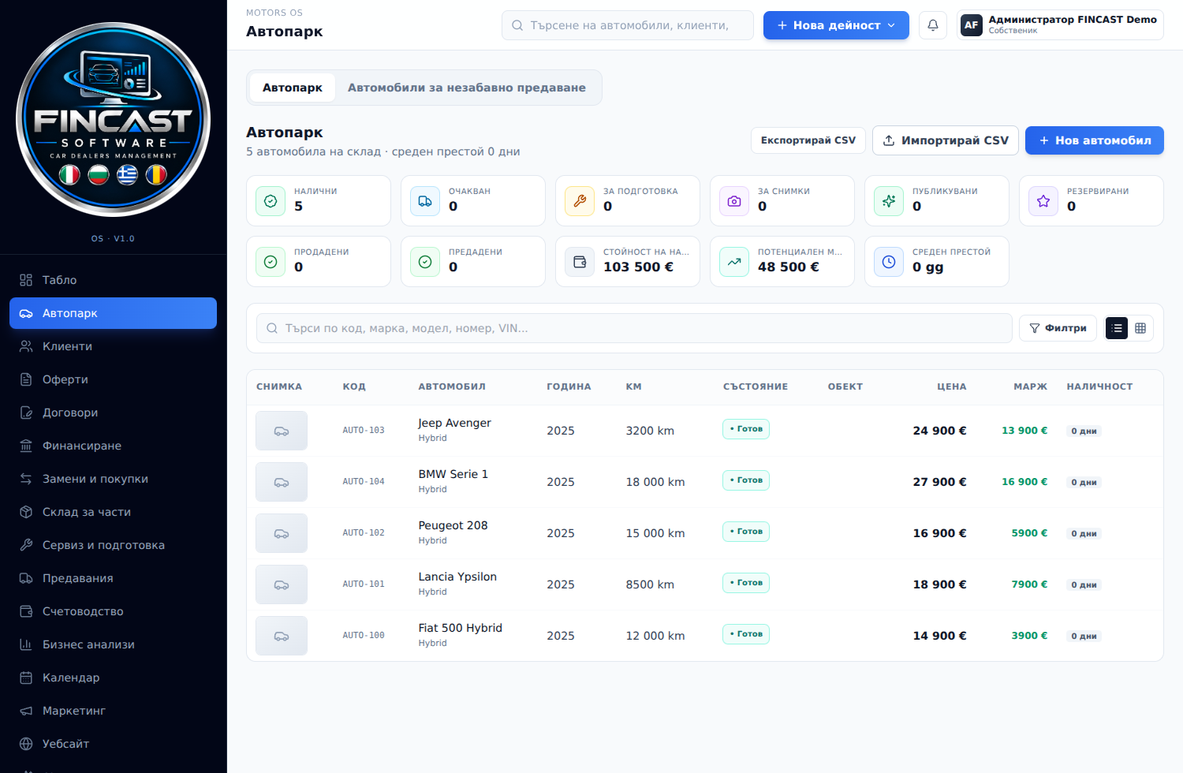Click the Налични checkmark stat icon

pos(271,201)
